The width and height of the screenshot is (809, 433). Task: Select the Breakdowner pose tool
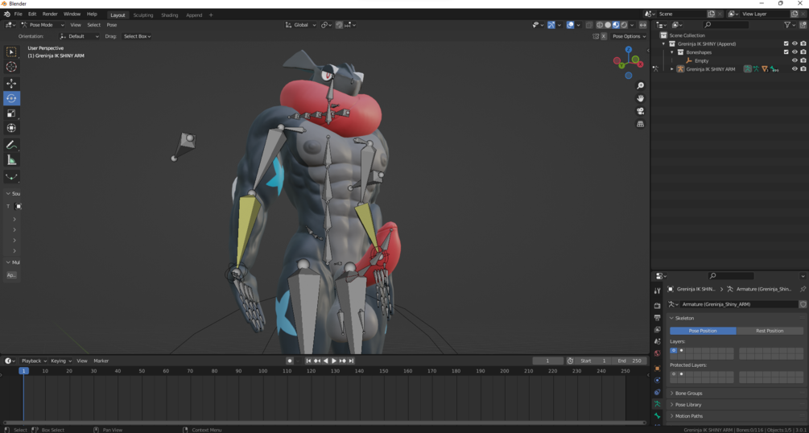pos(11,177)
